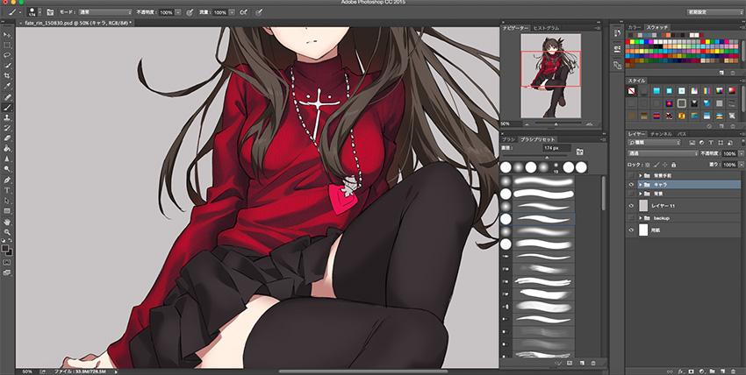Screen dimensions: 746x375
Task: Select the Type tool
Action: pyautogui.click(x=8, y=190)
